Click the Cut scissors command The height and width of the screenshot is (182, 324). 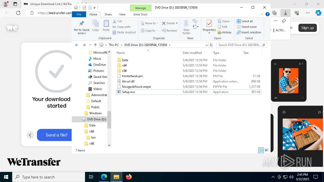[117, 21]
